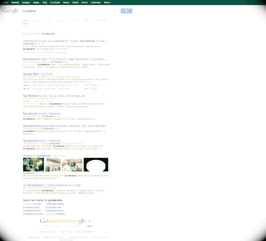This screenshot has width=266, height=241.
Task: Open the Advanced search link
Action: (48, 232)
